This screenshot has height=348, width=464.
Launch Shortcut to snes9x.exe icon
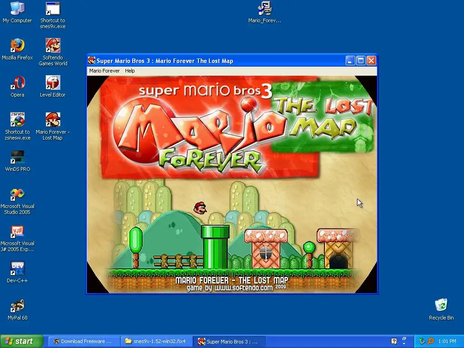point(53,15)
